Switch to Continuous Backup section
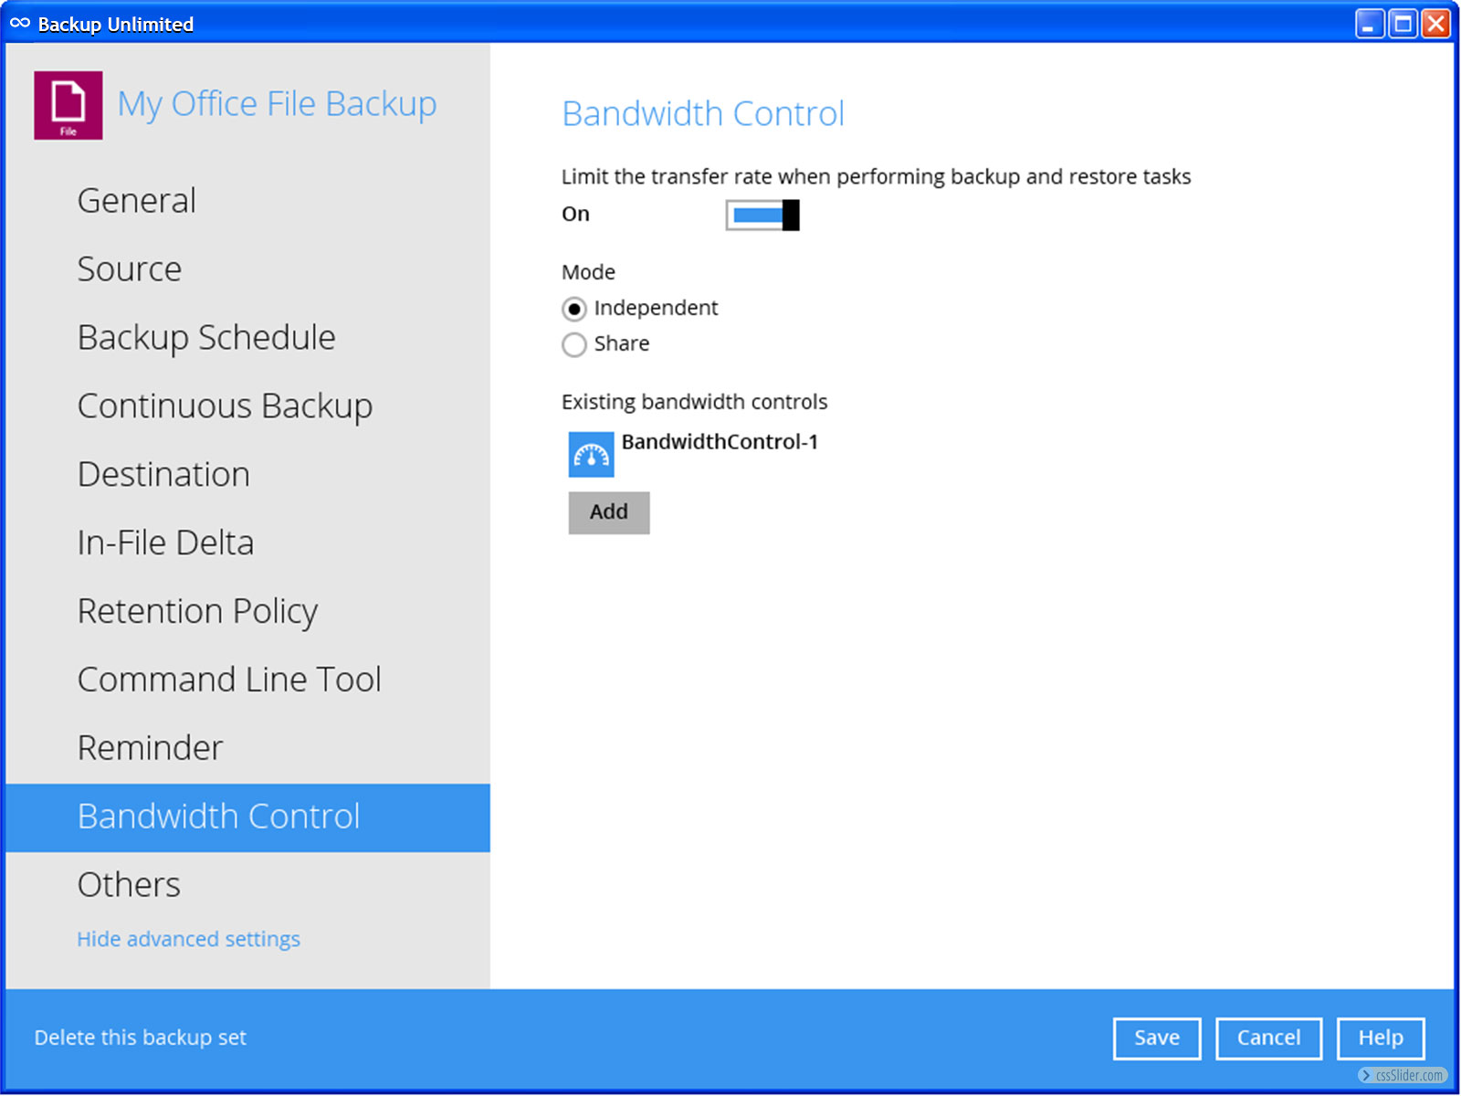The height and width of the screenshot is (1096, 1461). click(x=225, y=406)
